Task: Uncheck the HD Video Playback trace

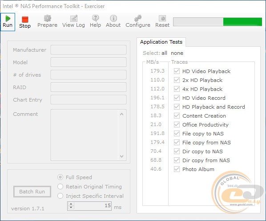Action: click(x=177, y=71)
